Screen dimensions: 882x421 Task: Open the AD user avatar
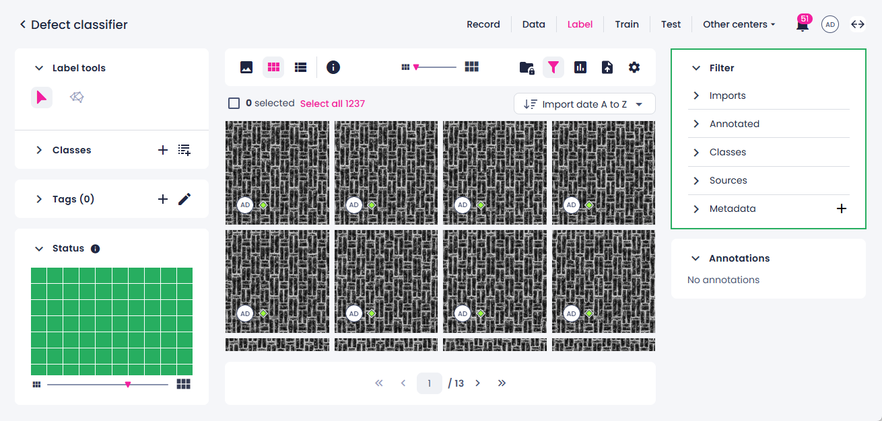click(x=830, y=25)
